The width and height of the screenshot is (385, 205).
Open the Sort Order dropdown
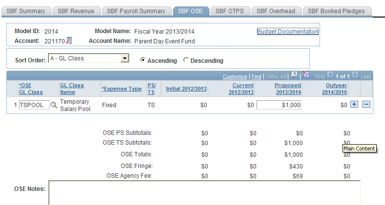pos(125,58)
